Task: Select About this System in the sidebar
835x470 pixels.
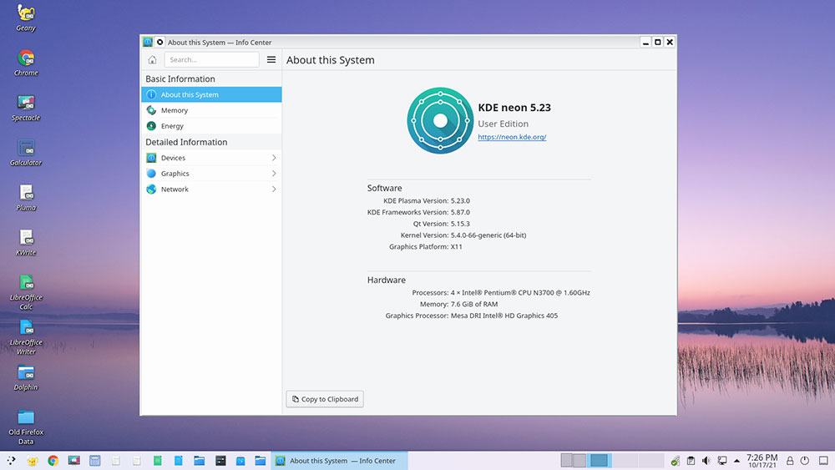Action: (x=211, y=94)
